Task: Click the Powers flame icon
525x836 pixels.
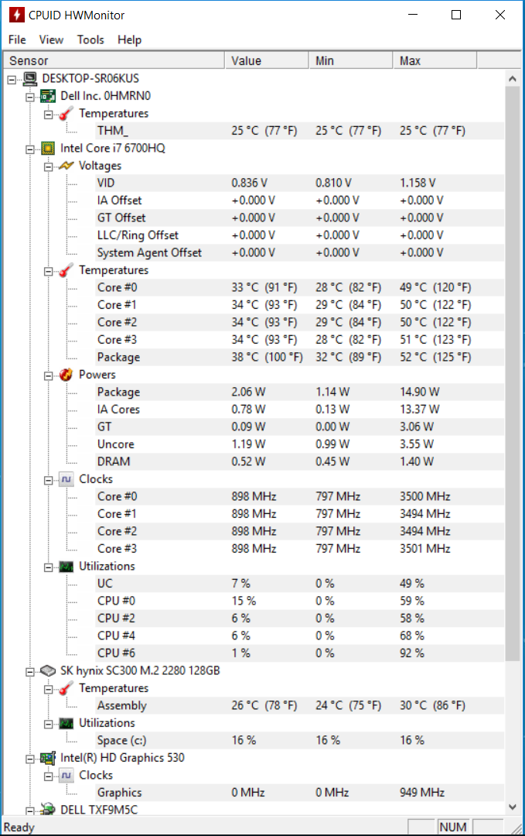Action: [66, 375]
